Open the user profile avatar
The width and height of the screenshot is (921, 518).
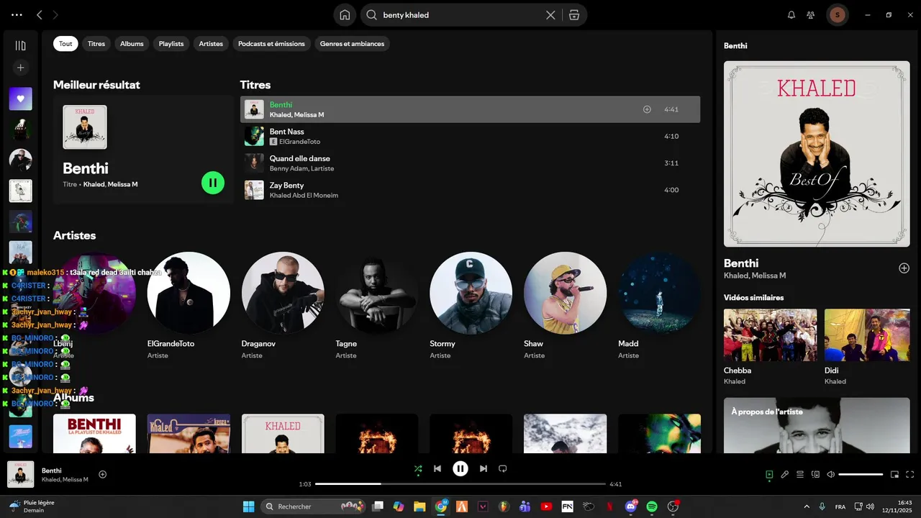(837, 14)
